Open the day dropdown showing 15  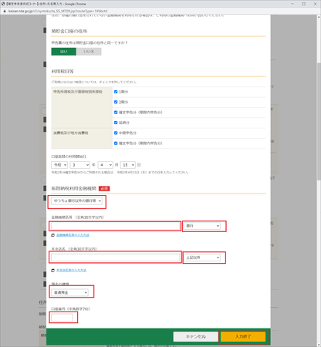point(128,165)
